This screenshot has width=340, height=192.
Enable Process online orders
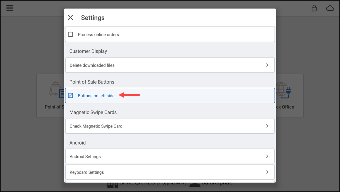click(70, 34)
